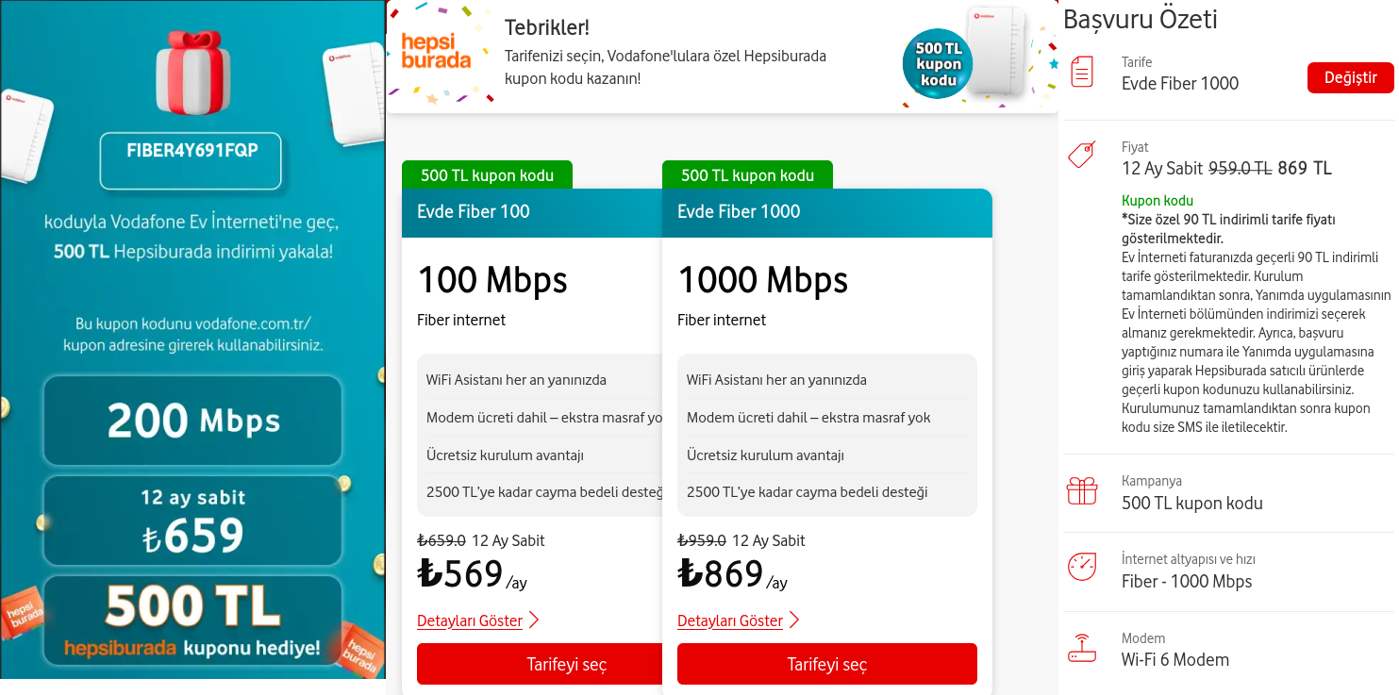Click the 500 TL kupon kodu circle badge
Viewport: 1399px width, 695px height.
pyautogui.click(x=937, y=64)
